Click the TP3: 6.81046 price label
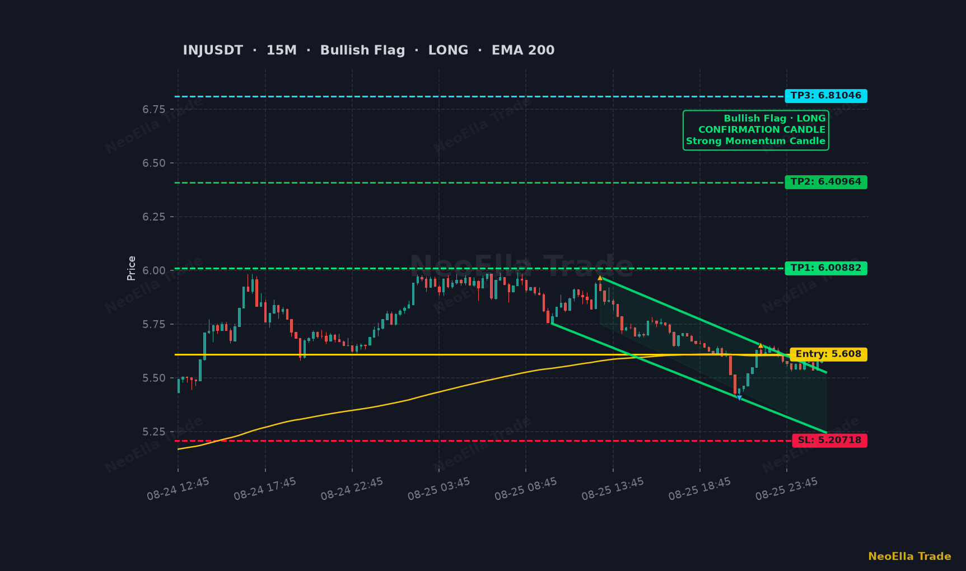The image size is (966, 571). [x=826, y=96]
